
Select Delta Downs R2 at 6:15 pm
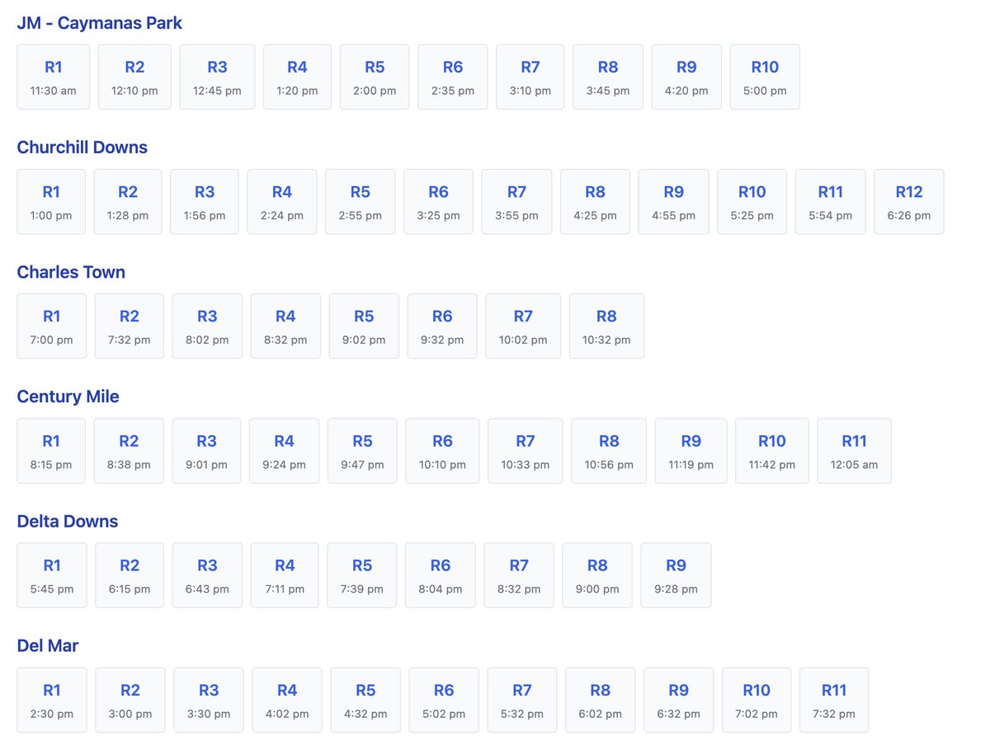[130, 575]
